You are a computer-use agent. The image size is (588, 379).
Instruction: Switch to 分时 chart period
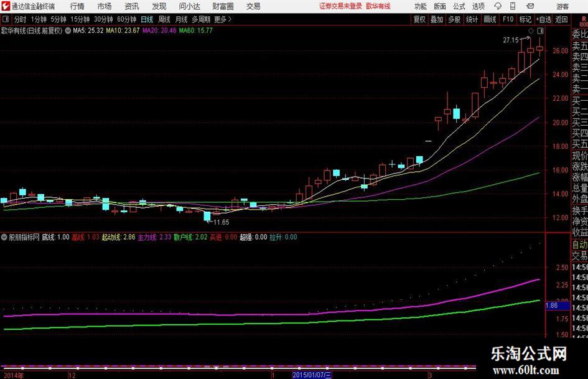(x=21, y=19)
